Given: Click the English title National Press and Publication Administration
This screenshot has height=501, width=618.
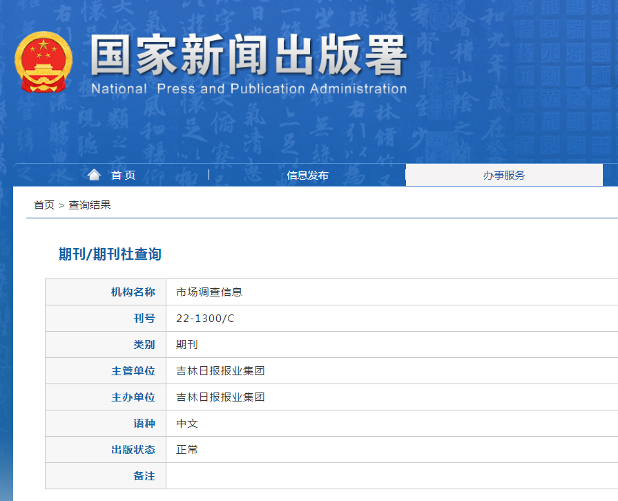Looking at the screenshot, I should pyautogui.click(x=249, y=88).
